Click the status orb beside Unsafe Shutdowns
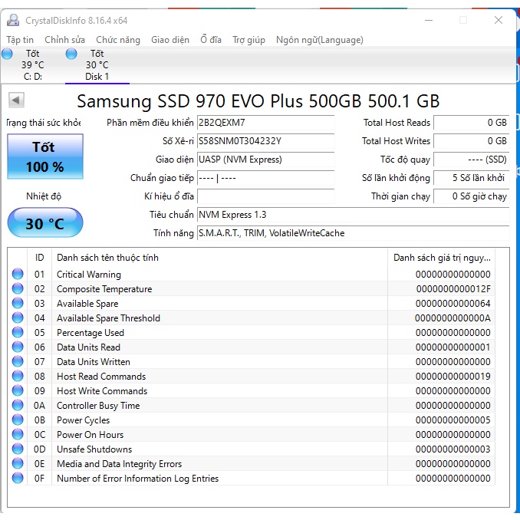The image size is (520, 520). [18, 449]
